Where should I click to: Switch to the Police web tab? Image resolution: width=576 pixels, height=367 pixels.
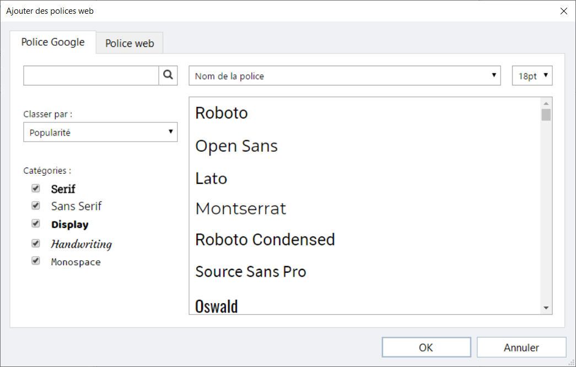(x=130, y=43)
